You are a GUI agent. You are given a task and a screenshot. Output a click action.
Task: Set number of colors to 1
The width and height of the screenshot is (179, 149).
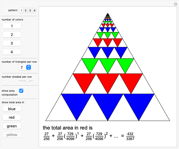[x=12, y=26]
